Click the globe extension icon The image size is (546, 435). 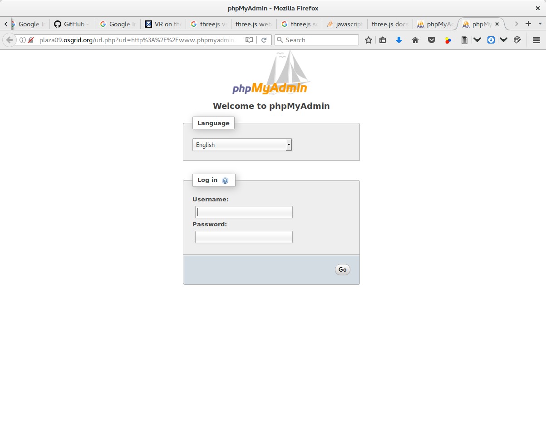coord(517,40)
